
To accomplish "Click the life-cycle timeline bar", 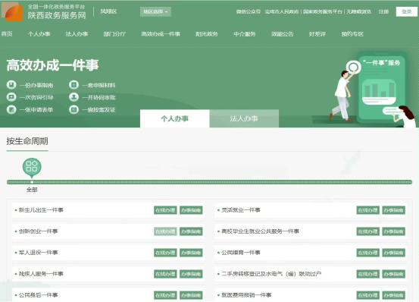I will pos(209,182).
